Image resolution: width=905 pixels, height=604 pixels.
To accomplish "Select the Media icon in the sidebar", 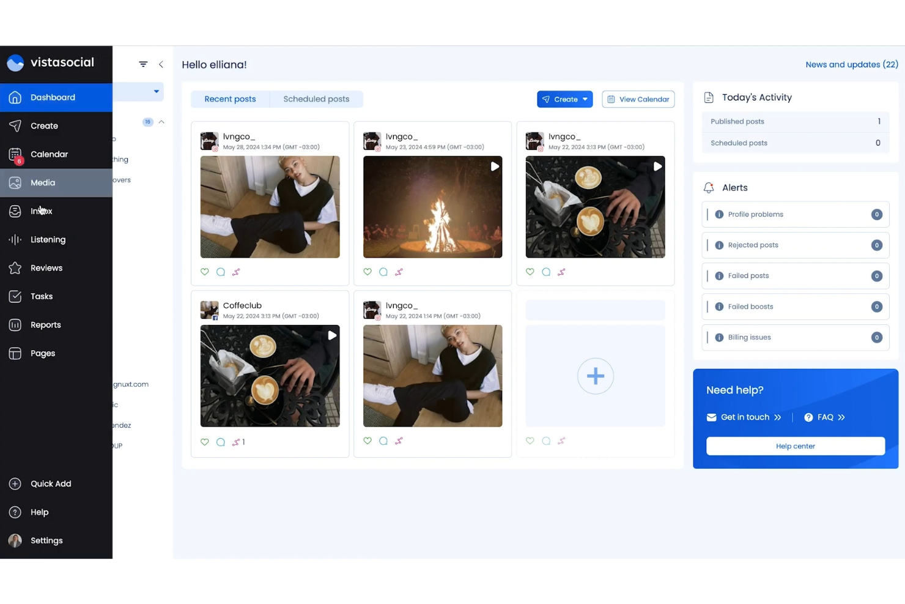I will pos(15,182).
